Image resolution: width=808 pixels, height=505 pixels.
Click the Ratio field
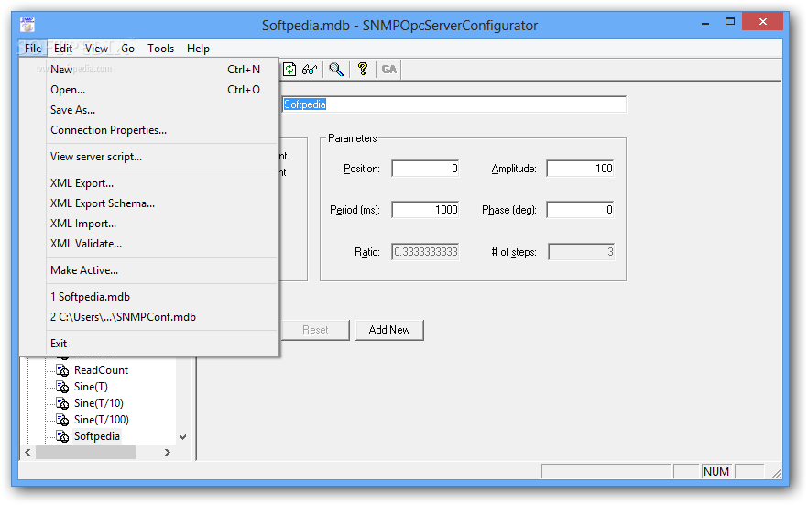pos(425,252)
